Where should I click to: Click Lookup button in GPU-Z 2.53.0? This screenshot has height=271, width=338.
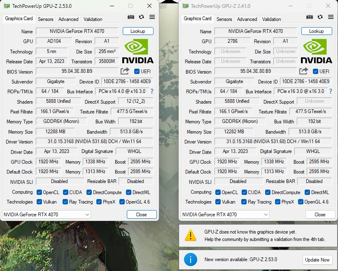(x=138, y=31)
